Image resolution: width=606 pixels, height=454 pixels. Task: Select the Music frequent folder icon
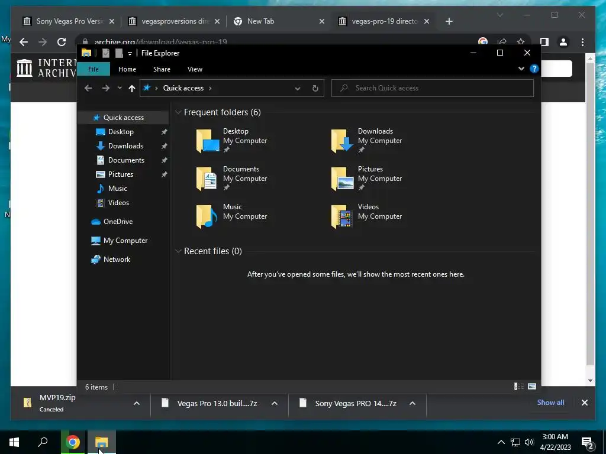point(208,216)
